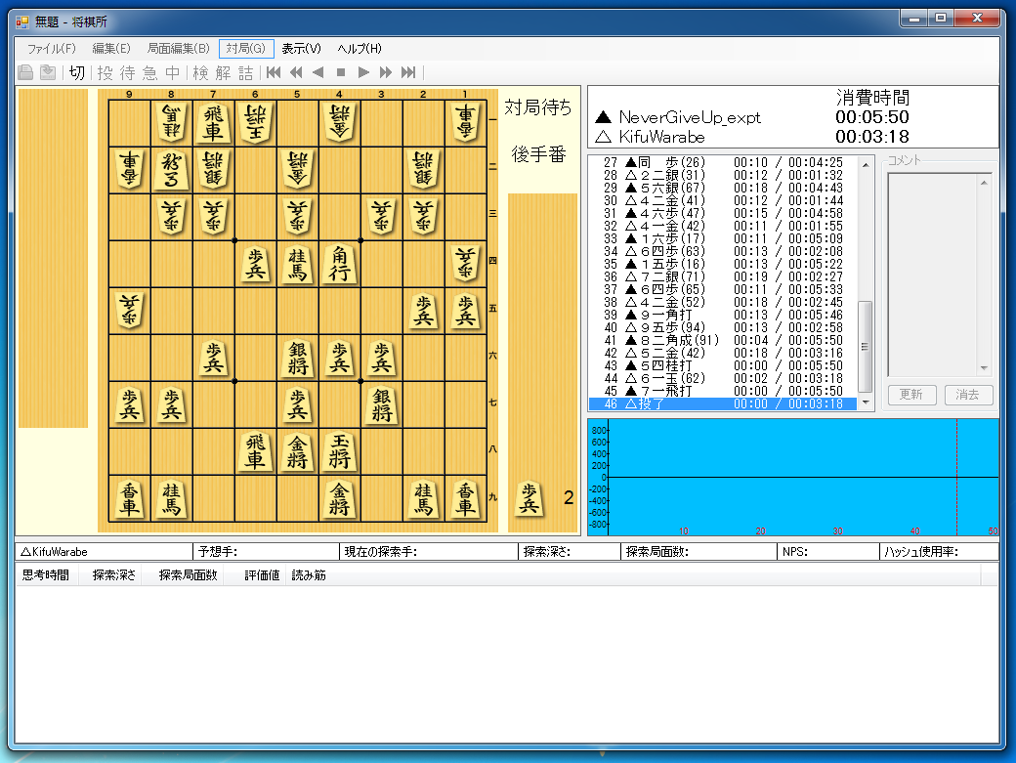
Task: Fast forward several moves with double-right arrow
Action: (x=386, y=72)
